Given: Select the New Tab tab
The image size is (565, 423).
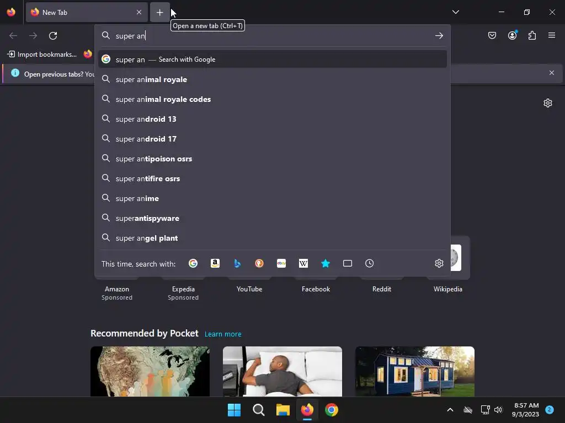Looking at the screenshot, I should point(87,12).
